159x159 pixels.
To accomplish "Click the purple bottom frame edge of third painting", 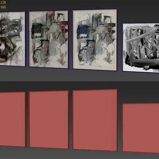I will pyautogui.click(x=95, y=70).
